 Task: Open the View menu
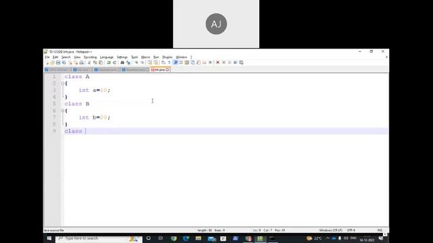point(77,57)
